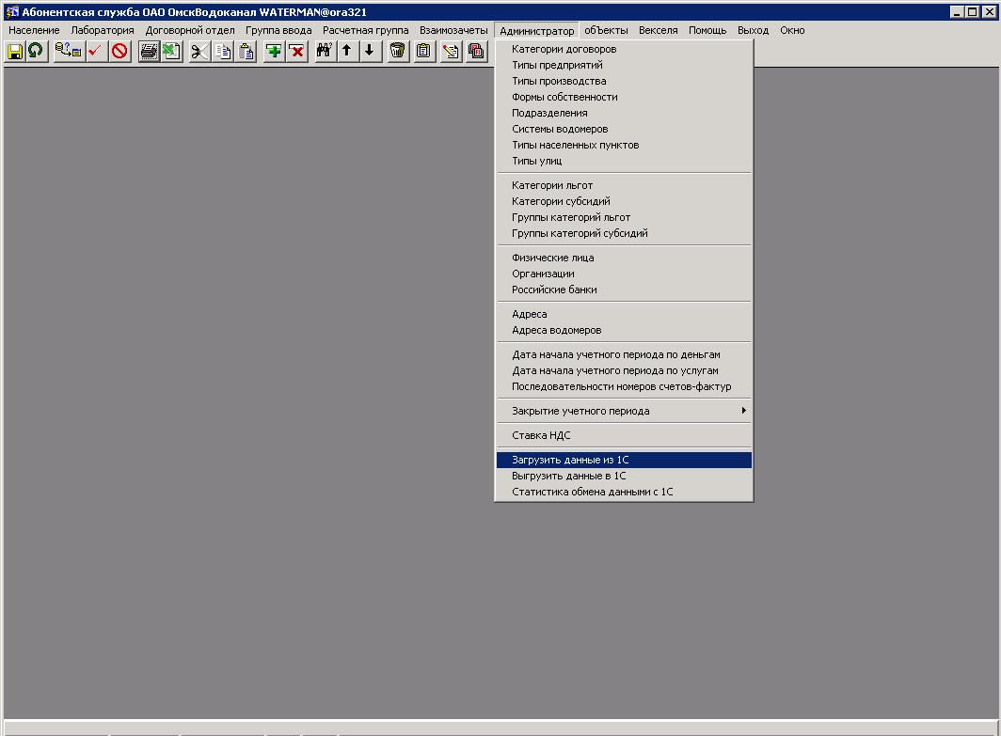Click the red Cancel circle icon
This screenshot has height=736, width=1001.
click(x=119, y=51)
